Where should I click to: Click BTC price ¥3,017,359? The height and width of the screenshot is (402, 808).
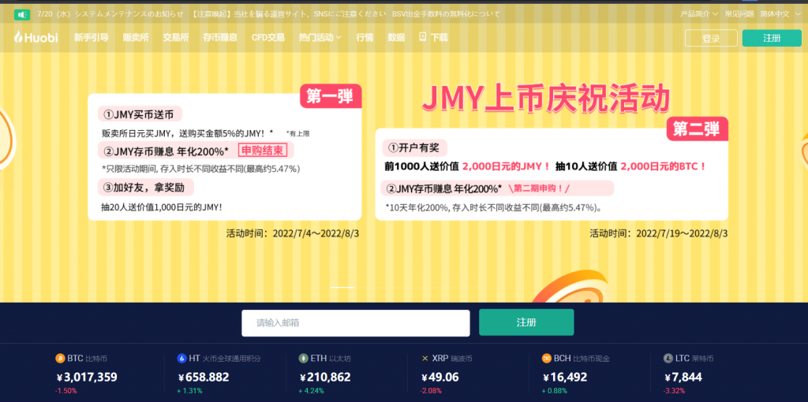click(x=86, y=377)
